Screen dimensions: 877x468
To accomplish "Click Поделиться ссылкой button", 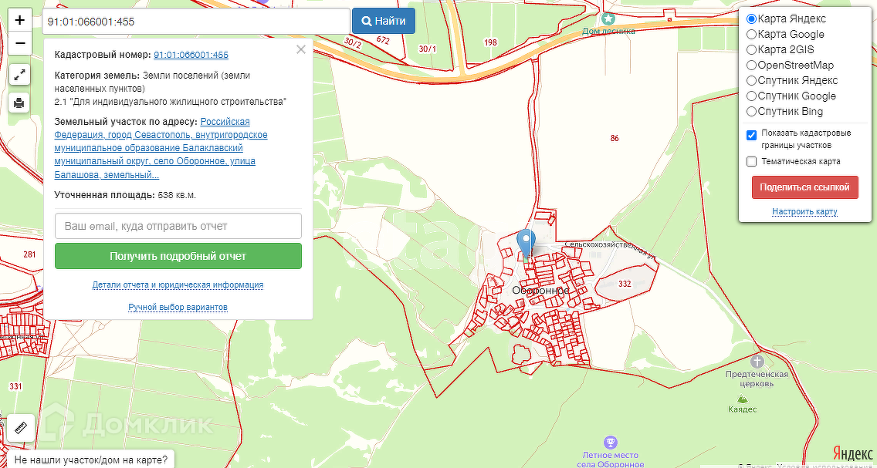I will click(x=804, y=187).
